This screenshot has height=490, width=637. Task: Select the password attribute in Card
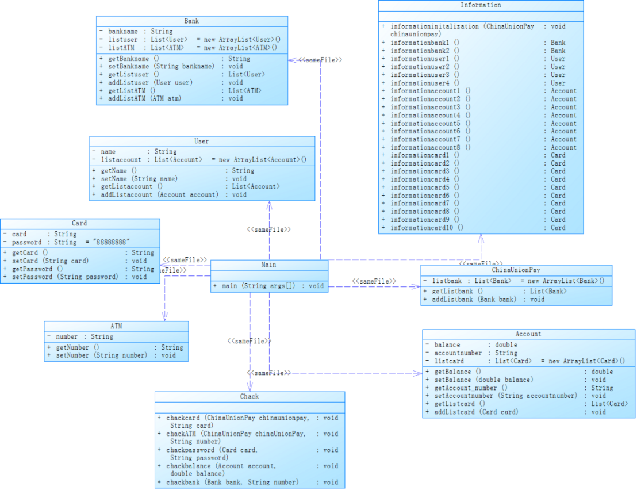[66, 242]
